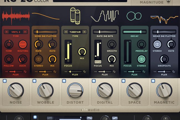Screen dimensions: 180x120
Task: Toggle the Stereo button in Space module
Action: coord(142,59)
